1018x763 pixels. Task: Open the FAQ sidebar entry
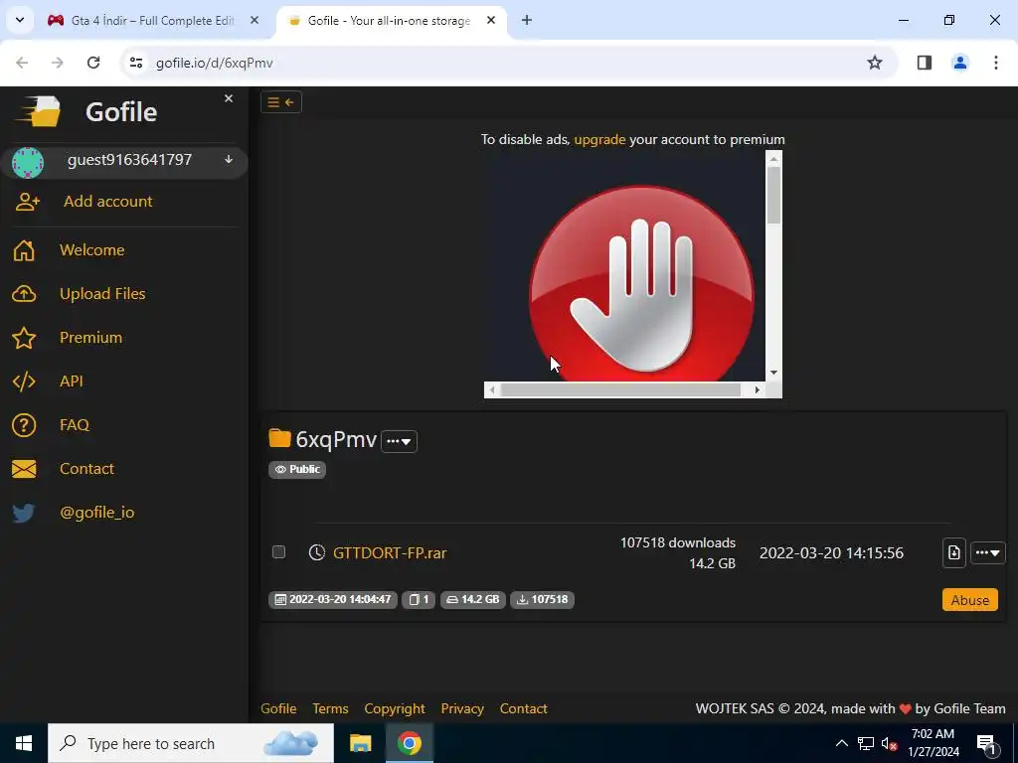(74, 424)
